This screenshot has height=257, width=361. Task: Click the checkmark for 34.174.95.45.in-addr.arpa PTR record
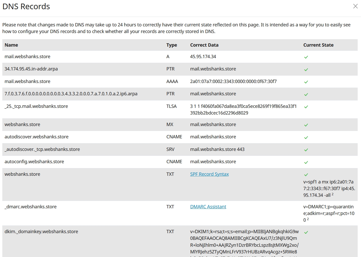[x=306, y=70]
